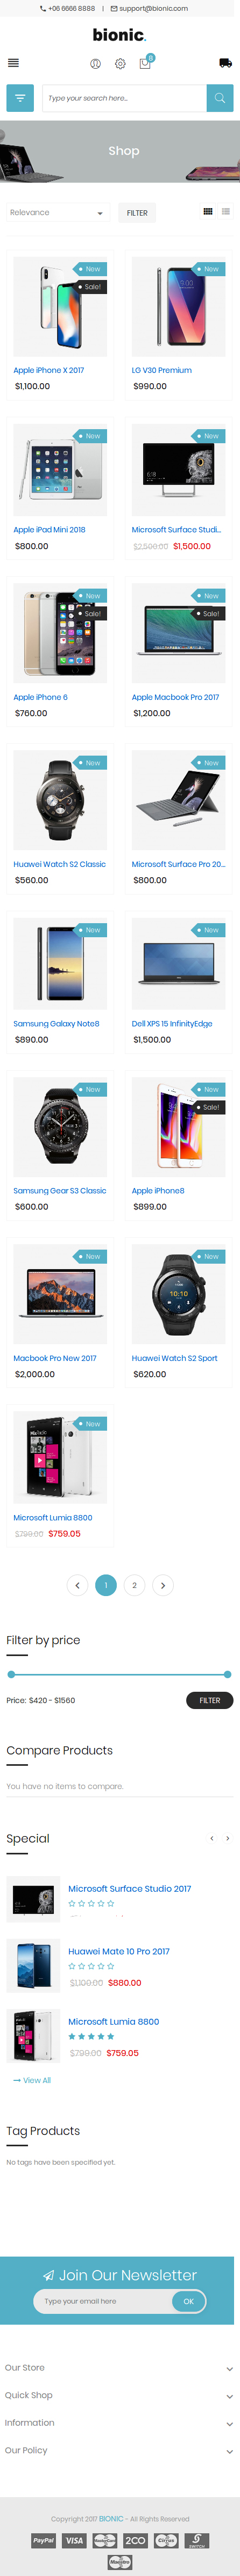Image resolution: width=240 pixels, height=2576 pixels.
Task: Switch to grid view layout
Action: pos(208,212)
